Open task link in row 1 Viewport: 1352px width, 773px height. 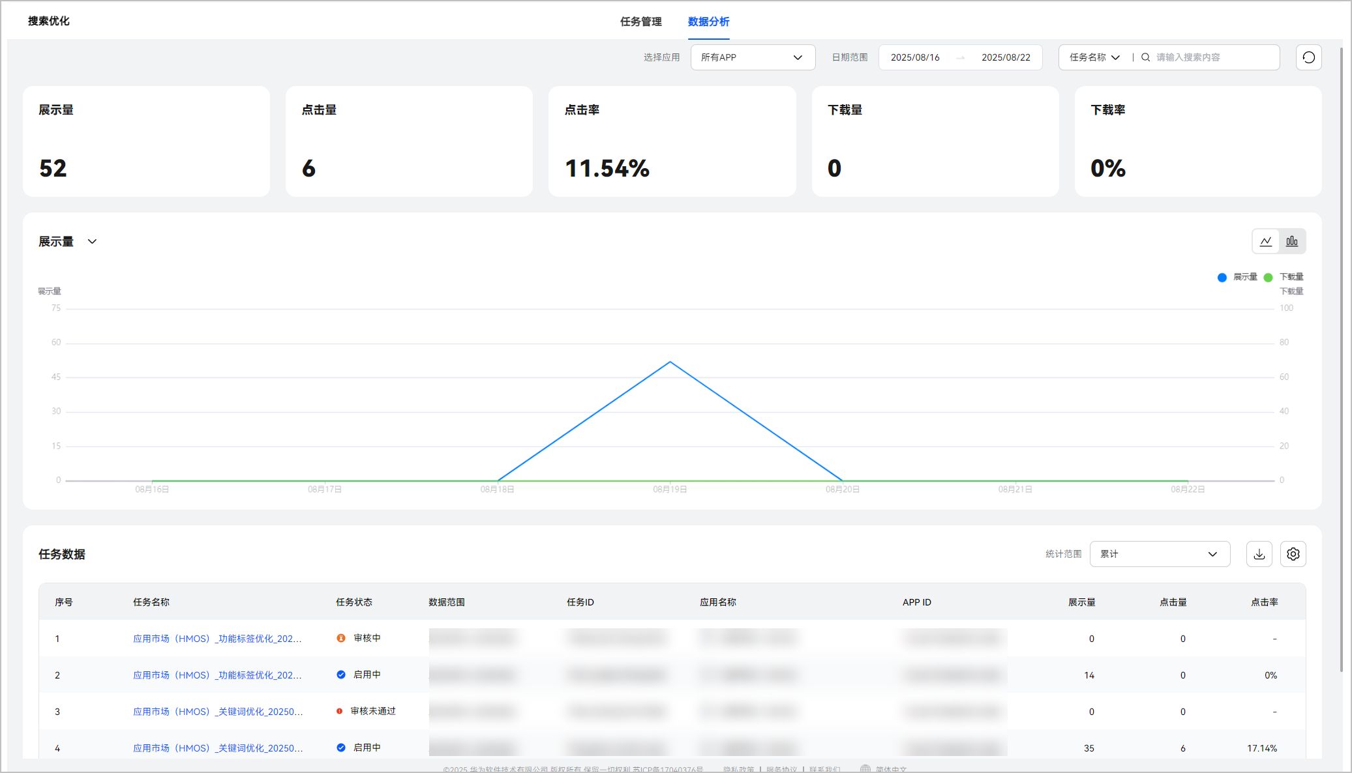point(217,639)
